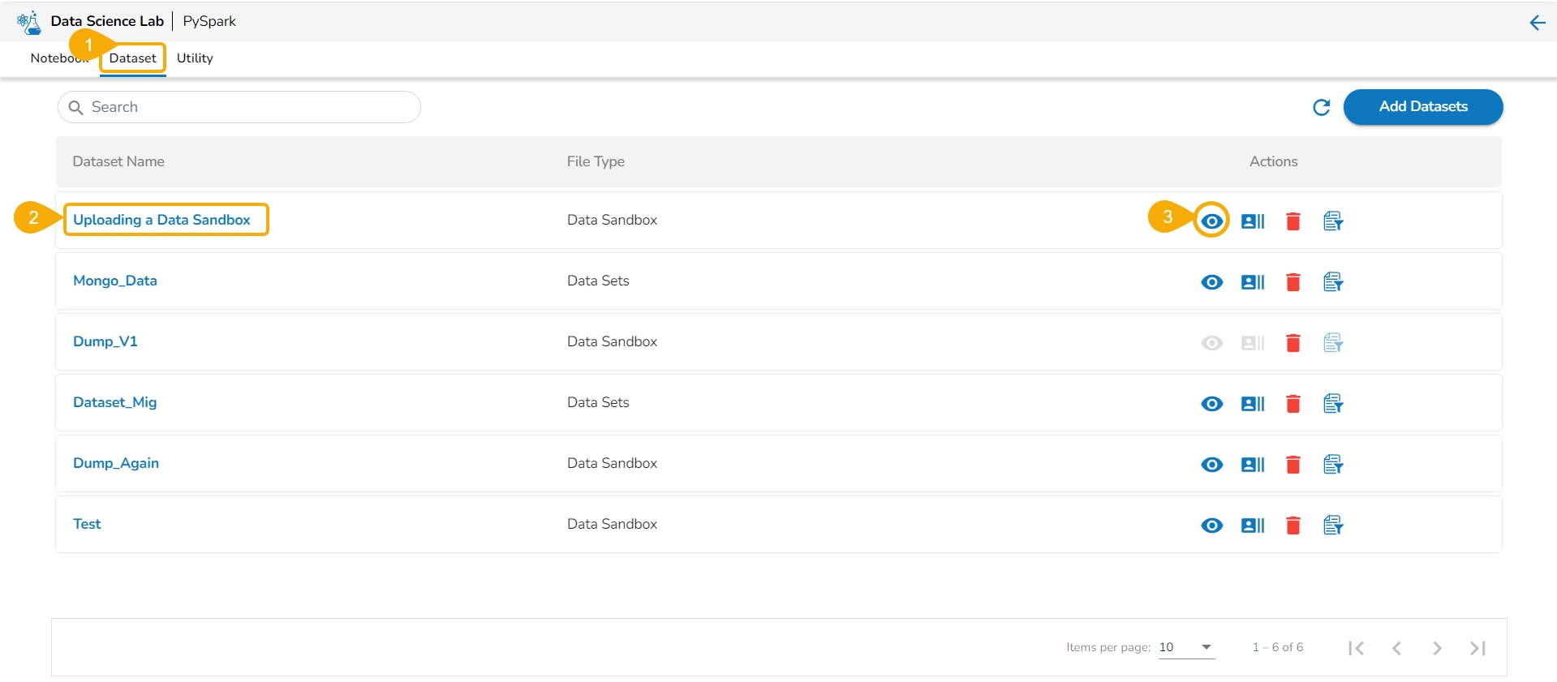Click eye preview icon for Dump_Again
Viewport: 1557px width, 682px height.
pyautogui.click(x=1211, y=465)
